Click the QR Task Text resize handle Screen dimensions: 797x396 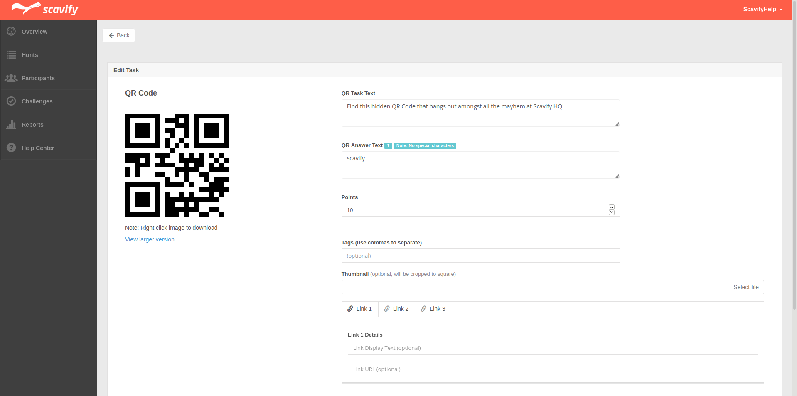pos(617,124)
